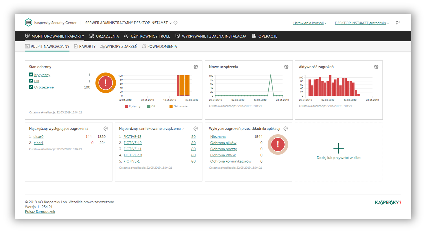
Task: Click the Raporty tab document icon
Action: click(x=76, y=46)
